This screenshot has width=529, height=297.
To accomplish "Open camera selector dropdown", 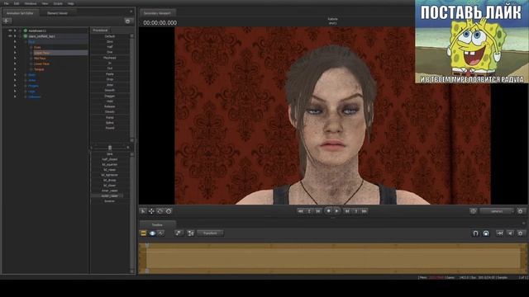I will (497, 211).
